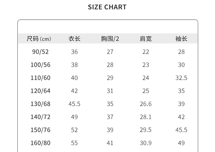215x152 pixels.
Task: Select the 肩宽 column header
Action: click(x=146, y=39)
